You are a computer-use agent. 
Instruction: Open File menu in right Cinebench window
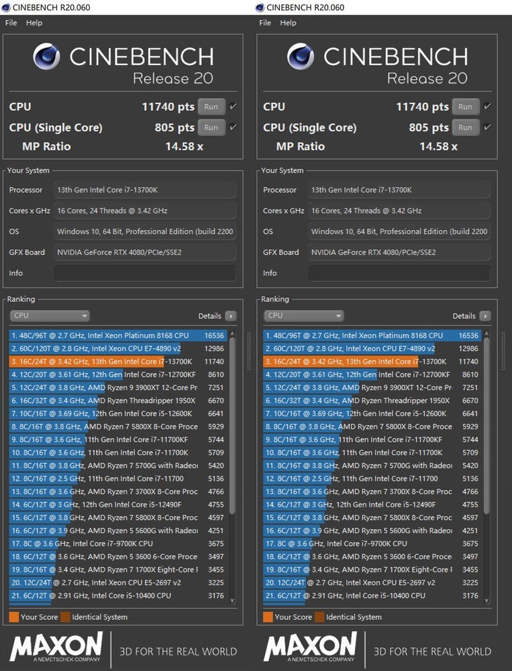coord(265,23)
